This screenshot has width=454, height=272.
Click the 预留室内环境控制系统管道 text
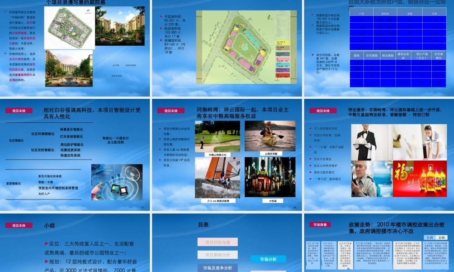click(x=58, y=188)
